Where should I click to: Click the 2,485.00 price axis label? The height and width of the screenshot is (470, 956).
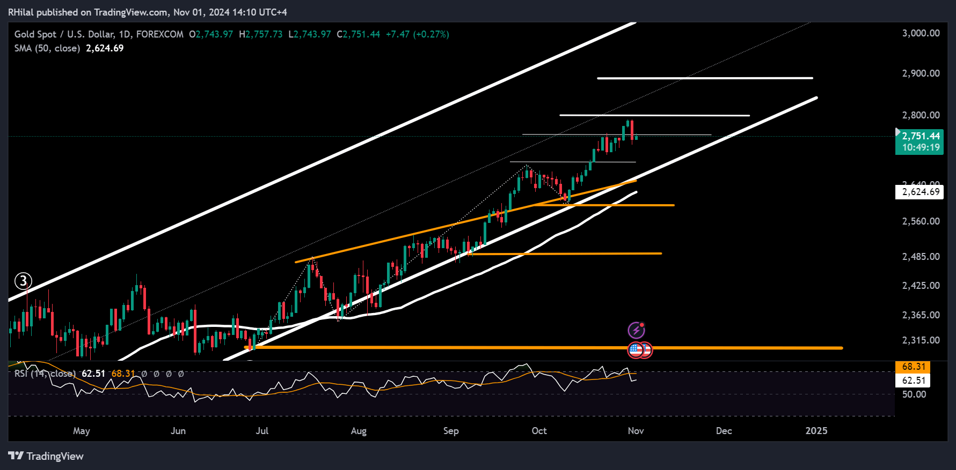click(x=921, y=257)
